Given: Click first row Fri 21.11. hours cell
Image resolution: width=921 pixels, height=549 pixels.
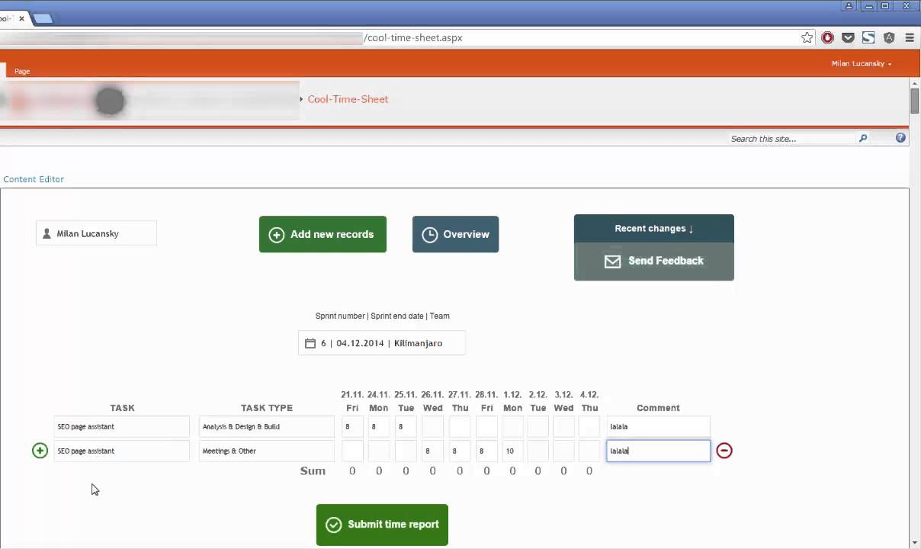Looking at the screenshot, I should [352, 427].
